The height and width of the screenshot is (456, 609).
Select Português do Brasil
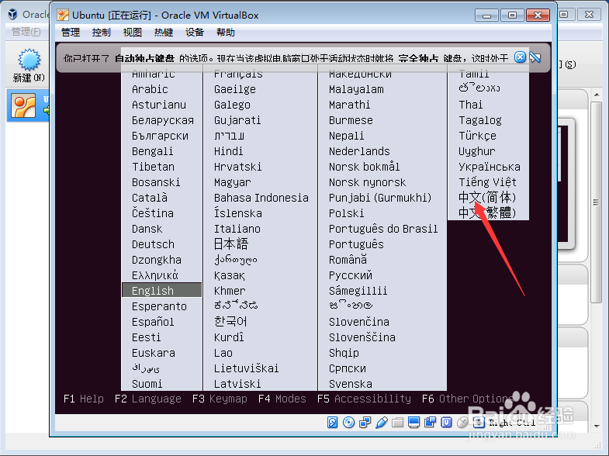pos(383,229)
